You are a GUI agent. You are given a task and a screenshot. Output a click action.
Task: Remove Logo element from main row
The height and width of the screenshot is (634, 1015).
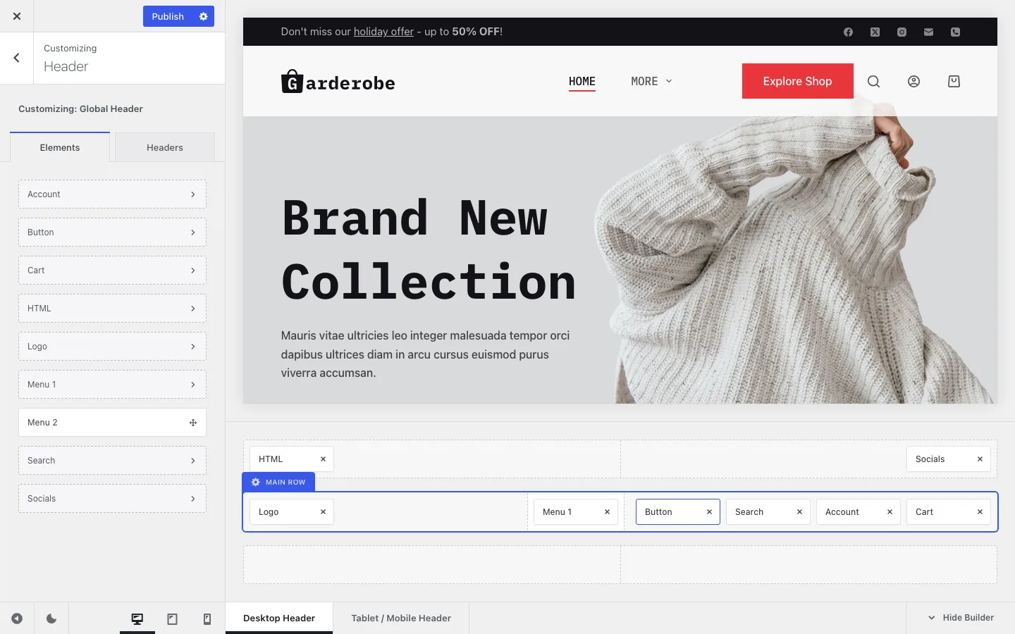coord(323,511)
